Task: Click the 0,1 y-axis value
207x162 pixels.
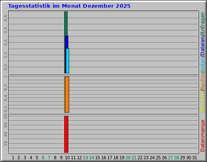Action: point(6,109)
